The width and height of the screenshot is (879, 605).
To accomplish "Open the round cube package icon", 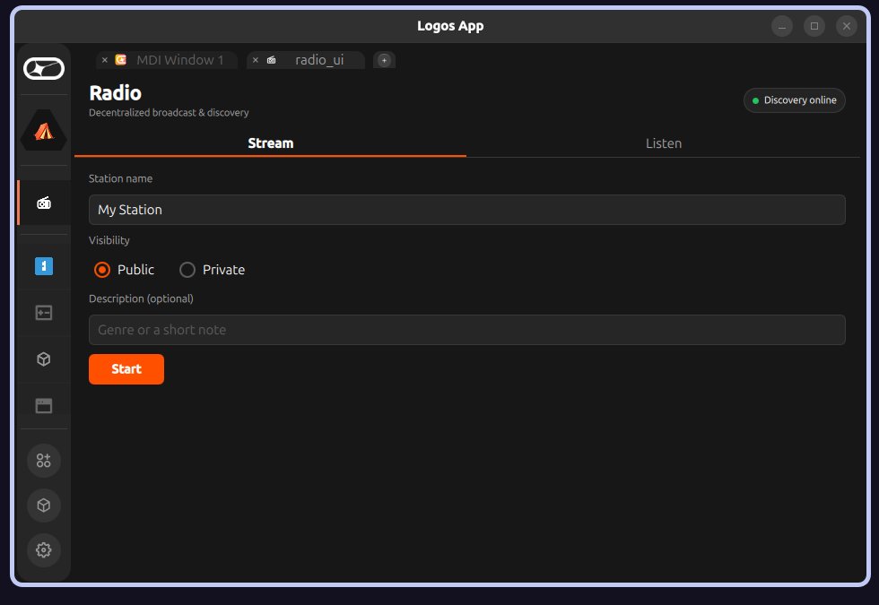I will pos(44,506).
